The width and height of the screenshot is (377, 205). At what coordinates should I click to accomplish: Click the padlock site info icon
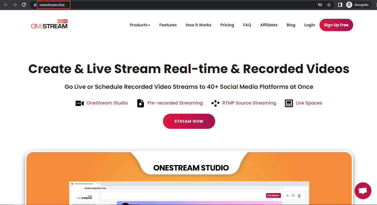pyautogui.click(x=35, y=5)
